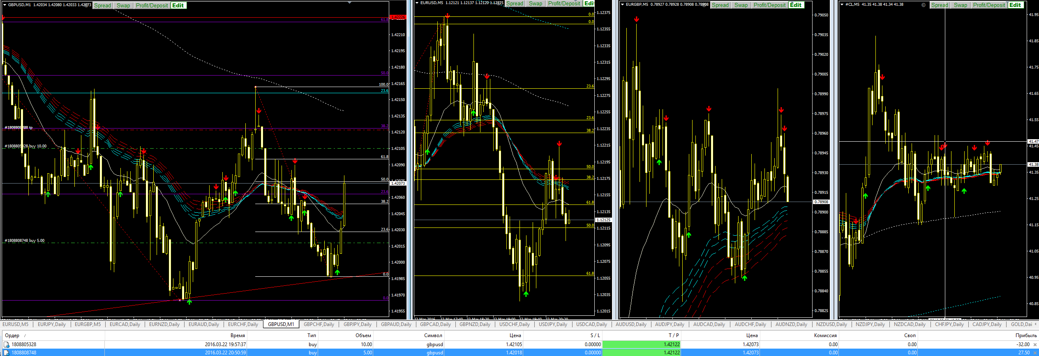Open the GBPCAD,Daily tab

[x=436, y=324]
